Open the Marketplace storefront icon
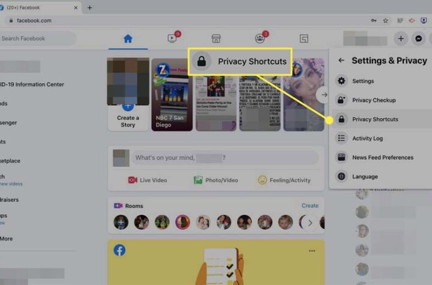This screenshot has height=285, width=432. [x=216, y=38]
